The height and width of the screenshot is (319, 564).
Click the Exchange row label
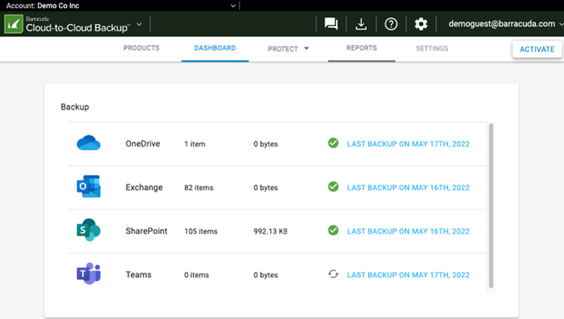click(144, 187)
